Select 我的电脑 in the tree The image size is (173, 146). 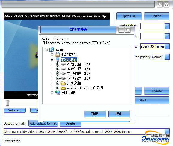pos(69,59)
